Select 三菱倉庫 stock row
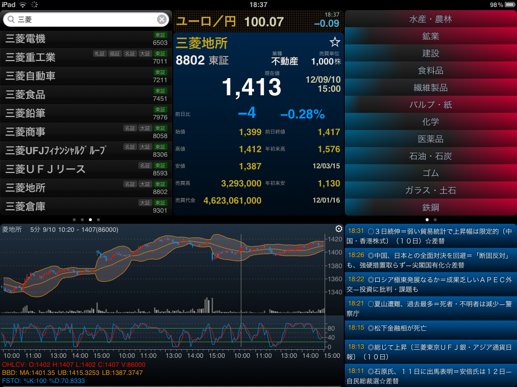Viewport: 517px width, 387px height. click(x=86, y=206)
